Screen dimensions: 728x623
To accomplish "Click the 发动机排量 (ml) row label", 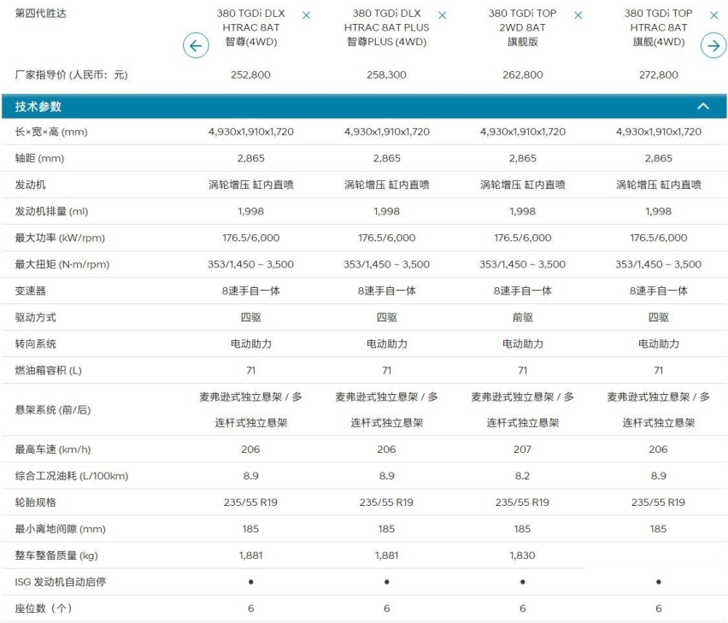I will coord(51,211).
